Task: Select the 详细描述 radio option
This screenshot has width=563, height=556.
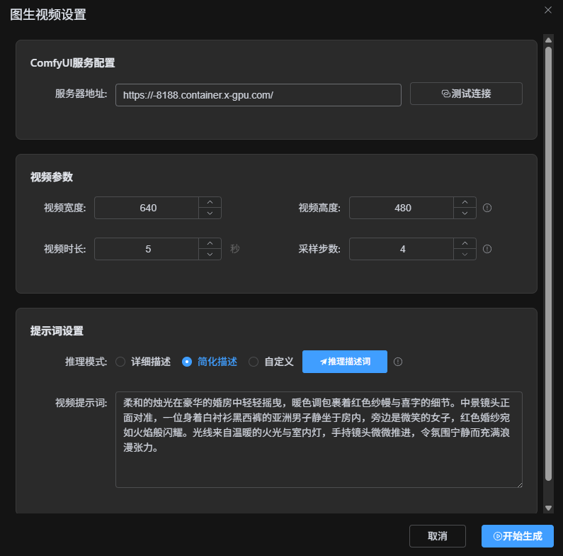Action: (120, 362)
